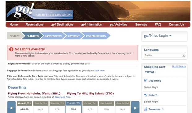Viewport: 192px width, 113px height.
Task: Go to the Contact Us page
Action: pyautogui.click(x=177, y=25)
